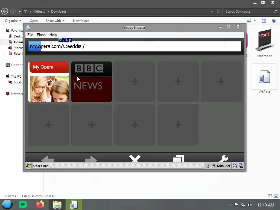Open the Opera Mini wrench settings icon
The image size is (280, 210).
(223, 158)
